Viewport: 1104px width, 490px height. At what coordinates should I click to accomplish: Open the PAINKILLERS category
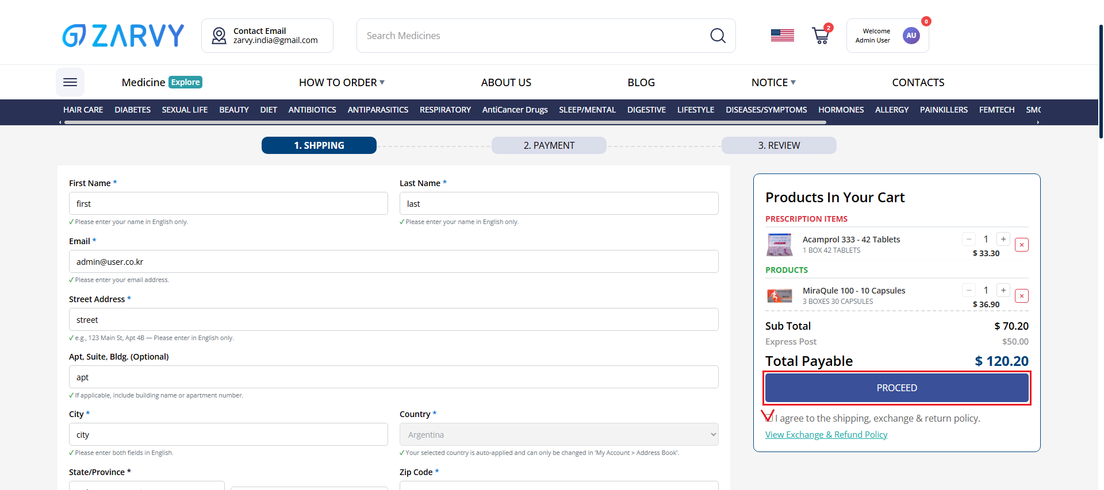coord(944,110)
